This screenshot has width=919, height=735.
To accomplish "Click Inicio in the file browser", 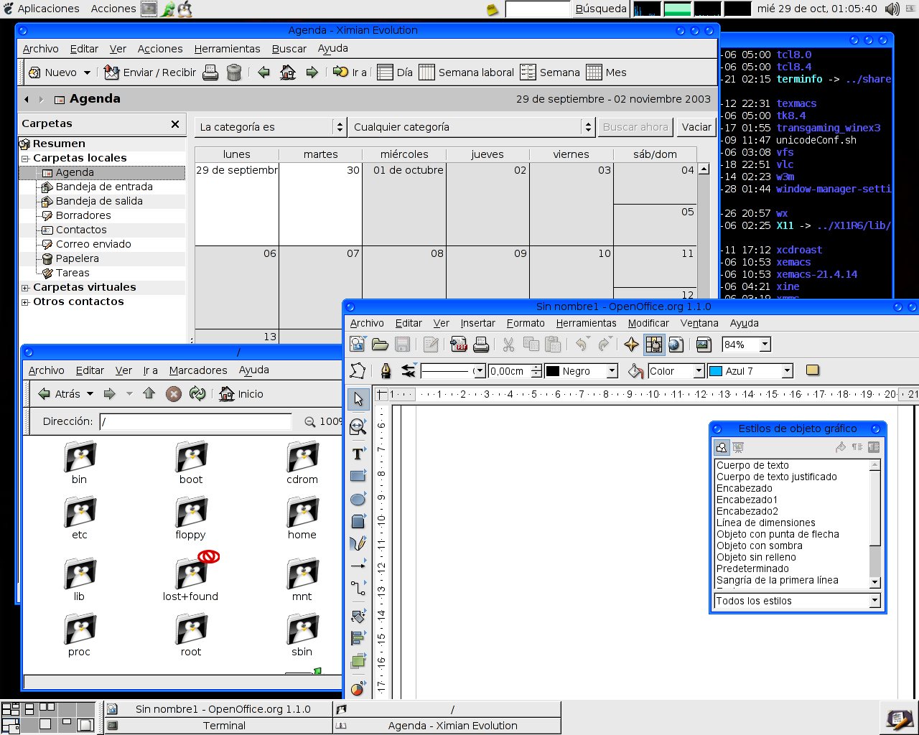I will coord(241,393).
